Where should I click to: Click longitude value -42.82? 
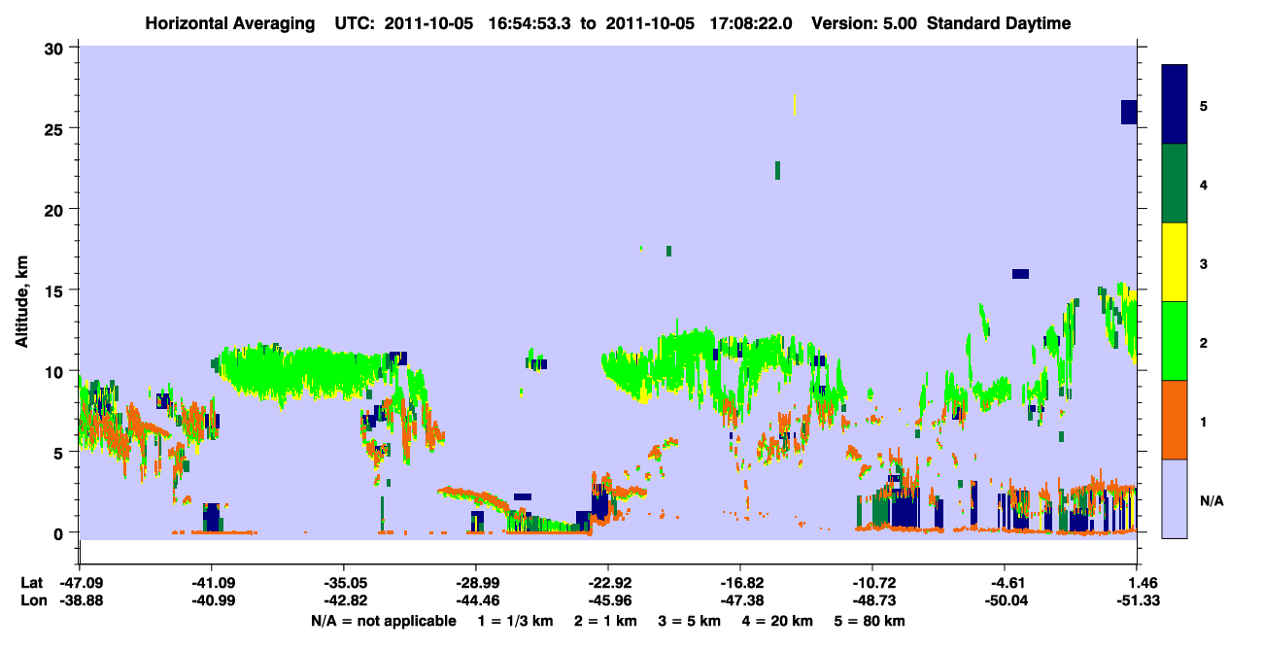pyautogui.click(x=344, y=600)
